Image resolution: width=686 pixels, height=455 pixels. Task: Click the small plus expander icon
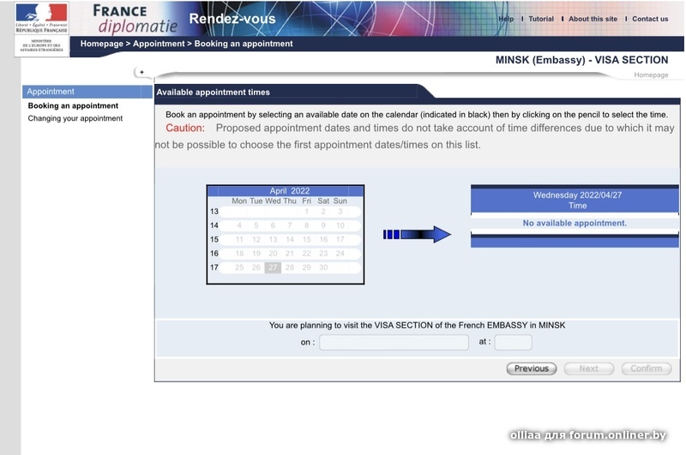[x=141, y=72]
